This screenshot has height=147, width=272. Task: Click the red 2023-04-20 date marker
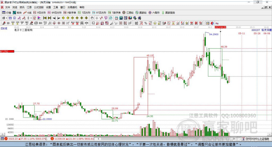(220, 27)
